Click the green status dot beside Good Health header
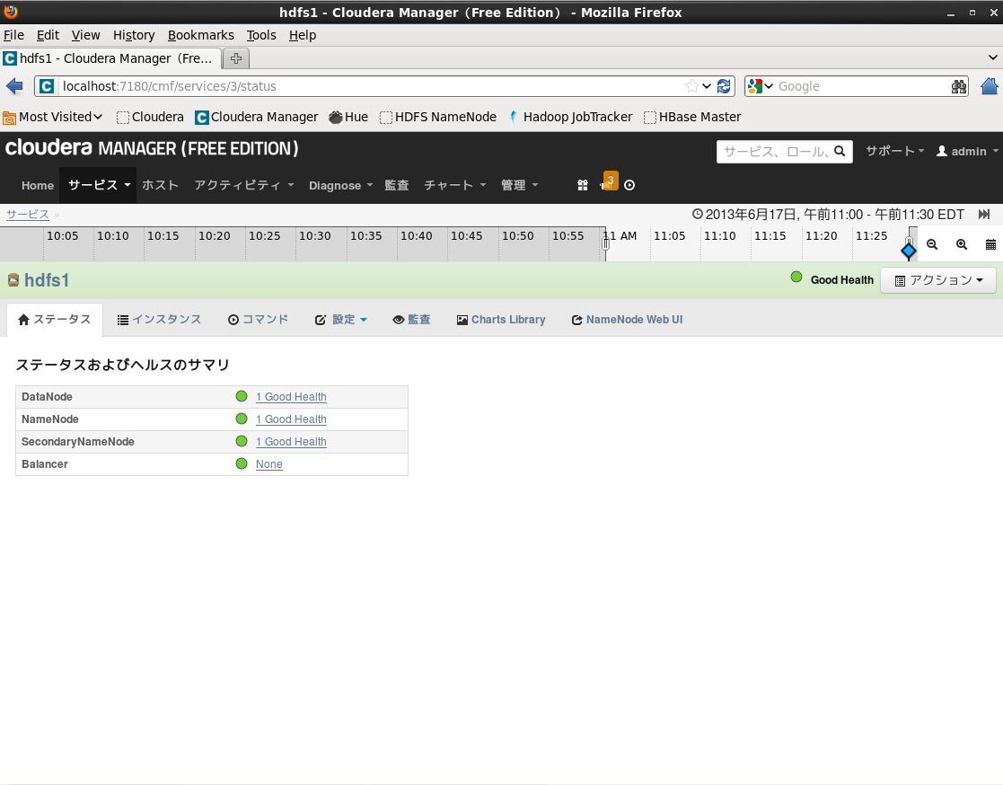Image resolution: width=1003 pixels, height=785 pixels. click(796, 277)
